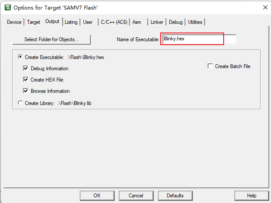
Task: Select the Listing tab
Action: click(71, 22)
